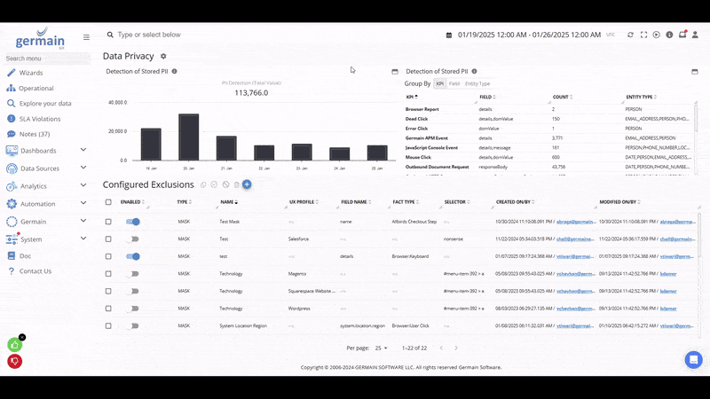
Task: Click info icon next to chart title
Action: click(x=174, y=71)
